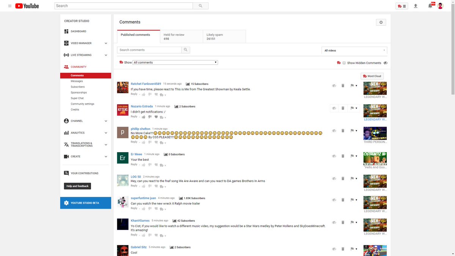Click subscriber stats icon for superfuntime juan
455x256 pixels.
[x=181, y=198]
